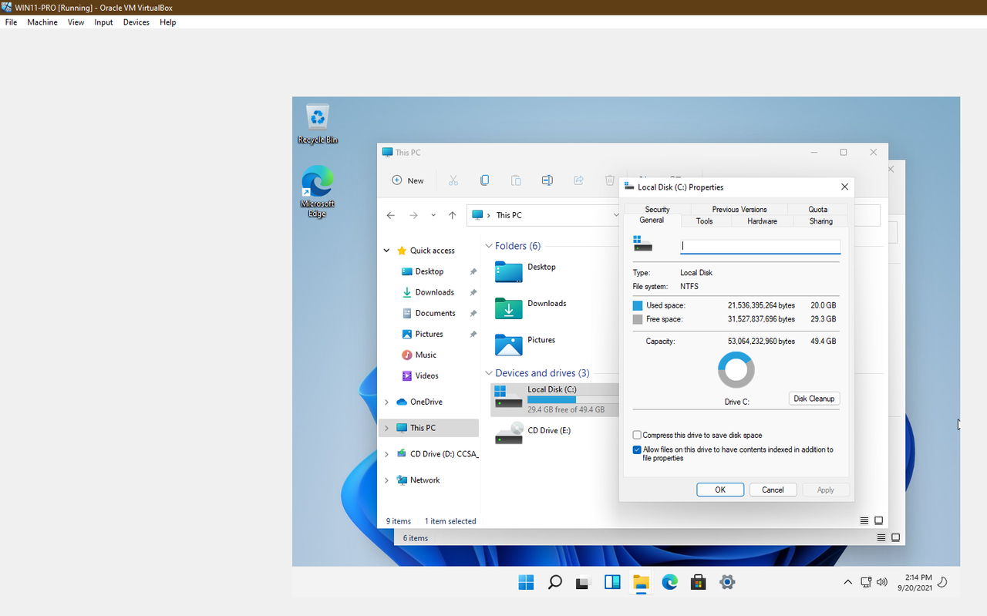Collapse the Folders (6) group
Image resolution: width=987 pixels, height=616 pixels.
tap(489, 246)
